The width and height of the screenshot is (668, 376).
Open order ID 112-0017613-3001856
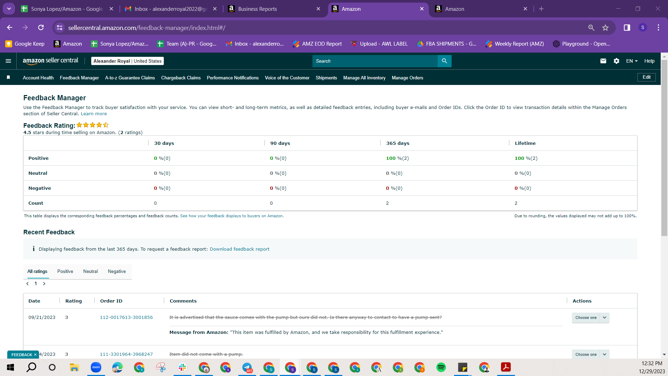[x=126, y=318]
